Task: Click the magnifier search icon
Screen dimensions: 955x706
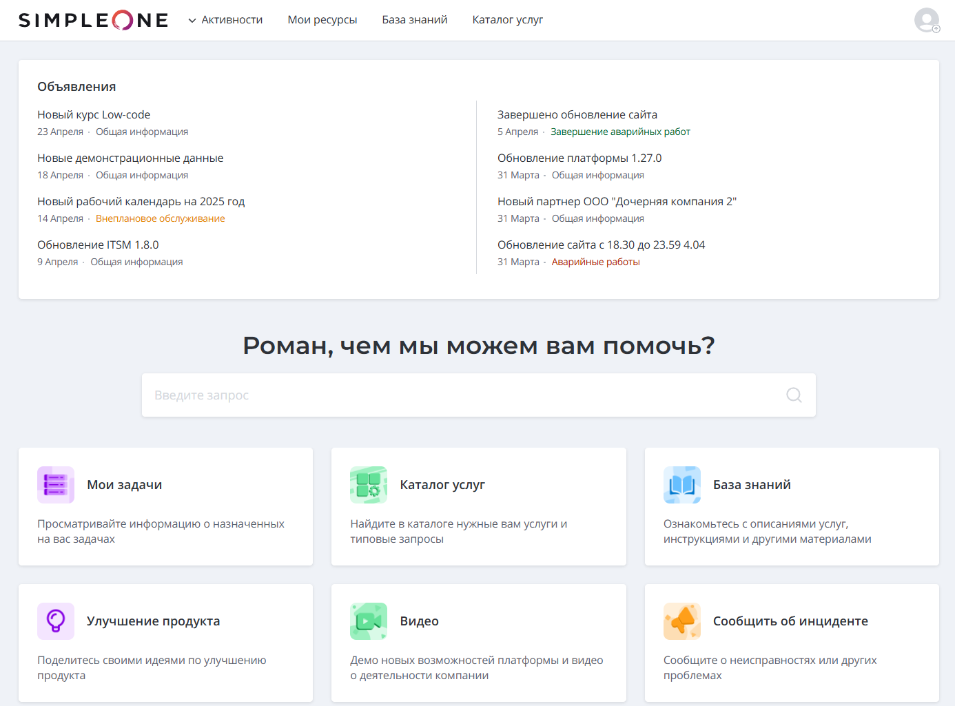Action: (x=794, y=395)
